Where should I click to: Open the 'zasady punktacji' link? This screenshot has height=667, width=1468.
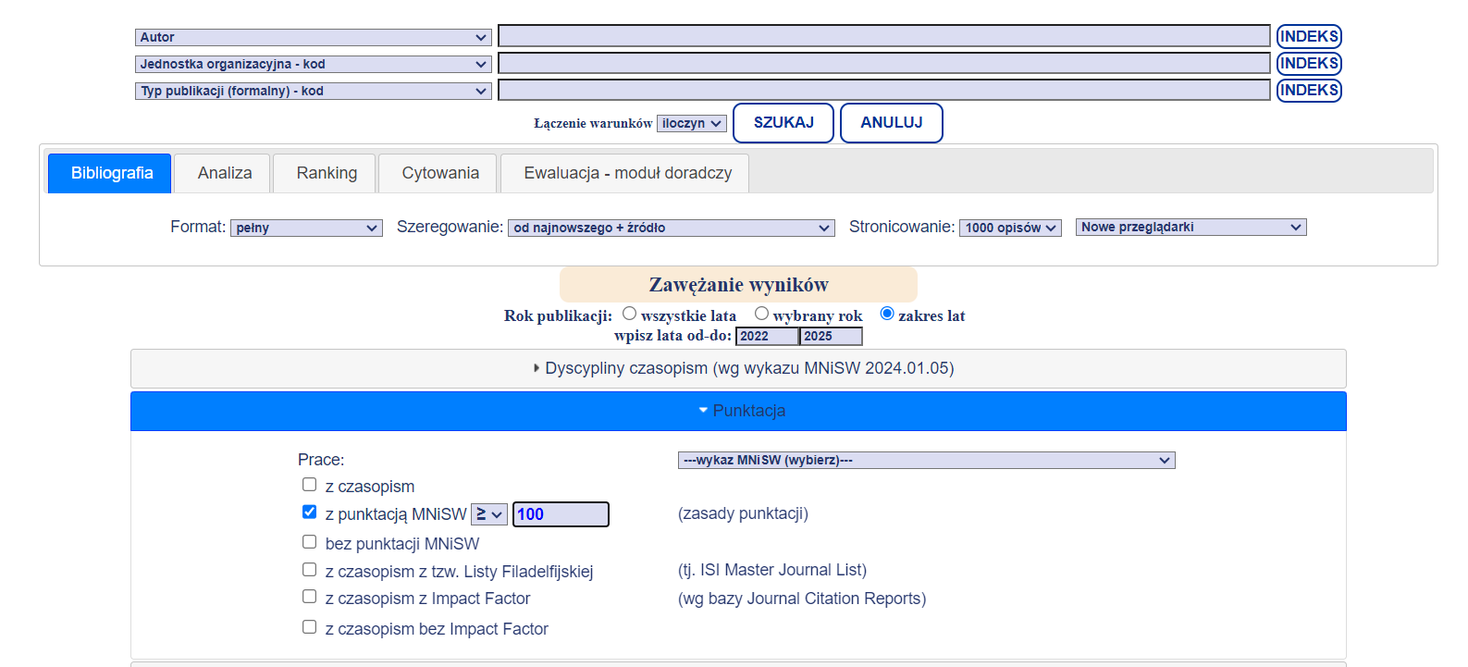point(743,514)
